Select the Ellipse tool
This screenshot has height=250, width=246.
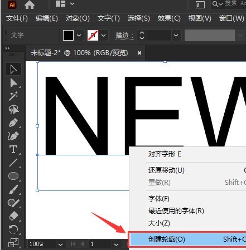(x=13, y=176)
